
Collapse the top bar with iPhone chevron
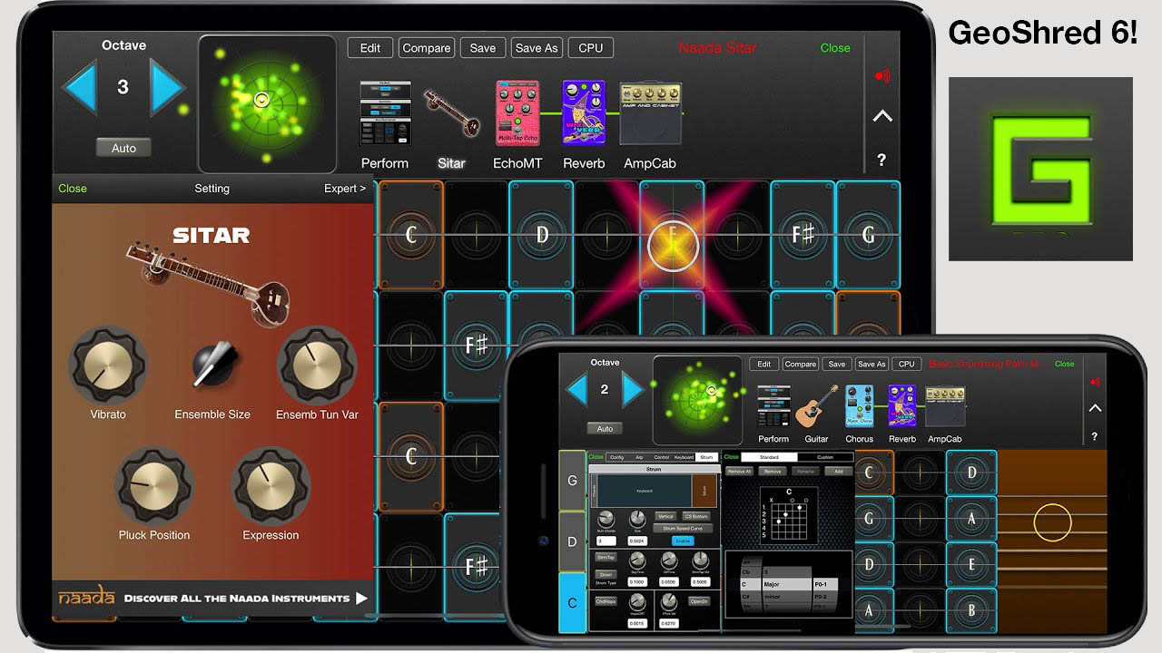pyautogui.click(x=1095, y=408)
